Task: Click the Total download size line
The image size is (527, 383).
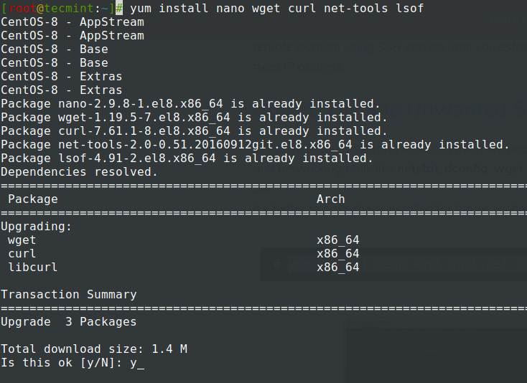Action: coord(93,349)
